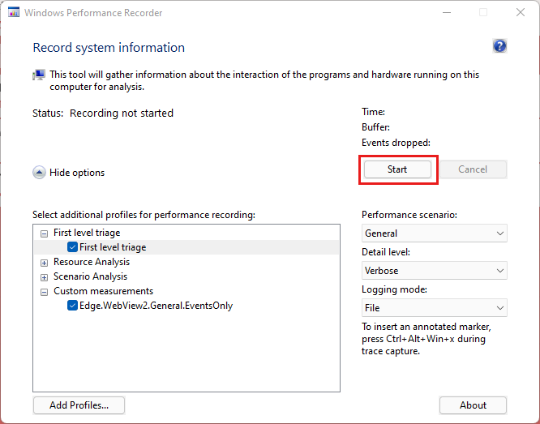Open the Logging mode dropdown set to File

[x=435, y=307]
